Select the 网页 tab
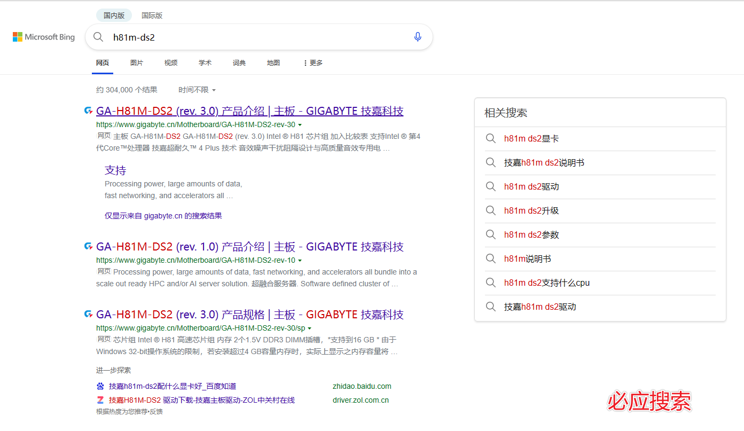The width and height of the screenshot is (744, 431). (103, 63)
